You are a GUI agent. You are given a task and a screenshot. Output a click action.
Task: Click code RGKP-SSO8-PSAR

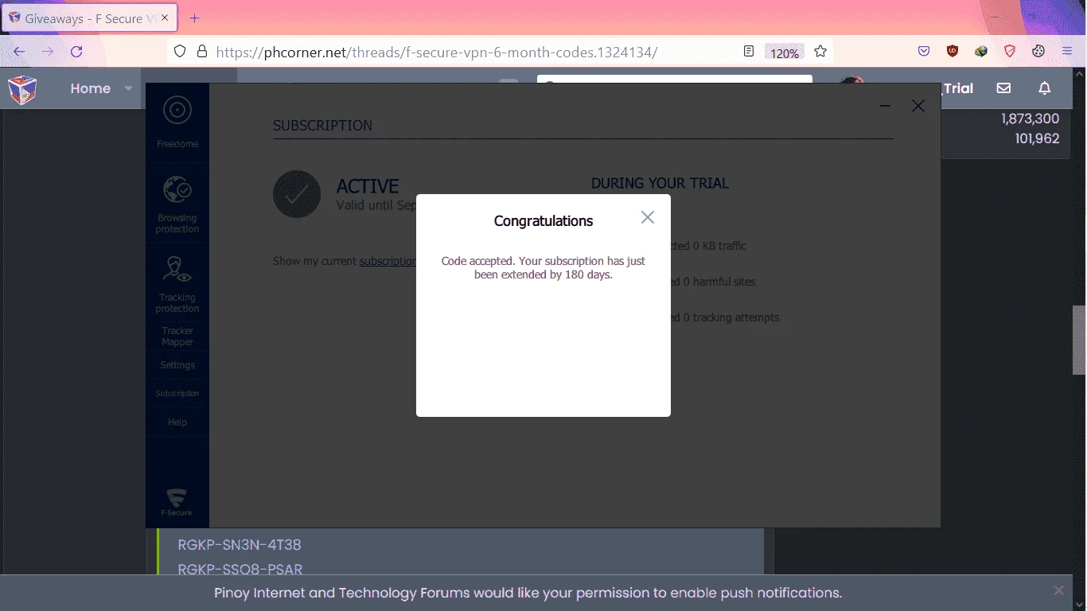240,570
